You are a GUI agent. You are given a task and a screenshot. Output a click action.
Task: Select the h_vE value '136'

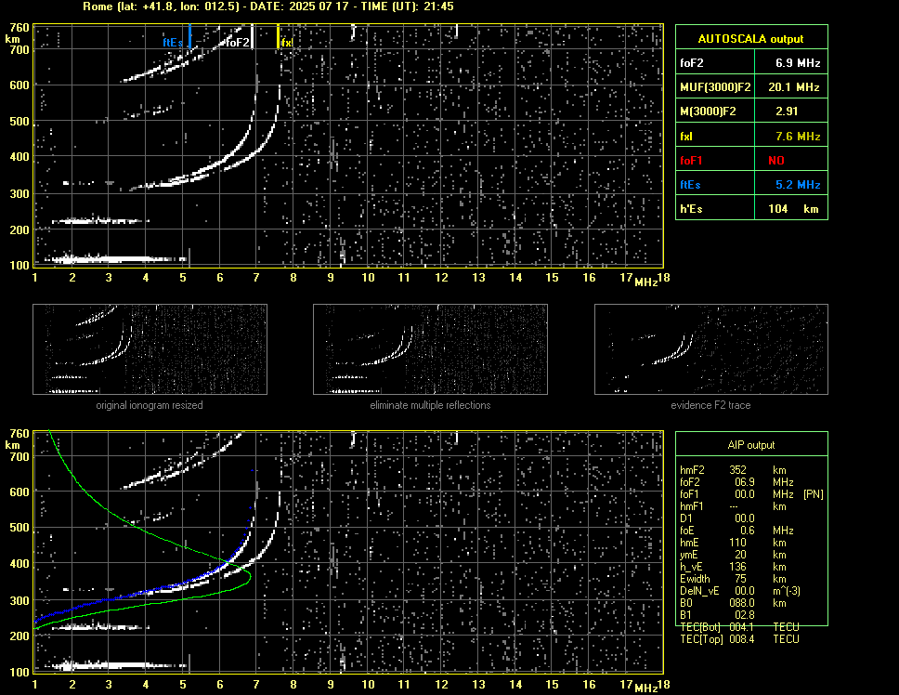(738, 567)
